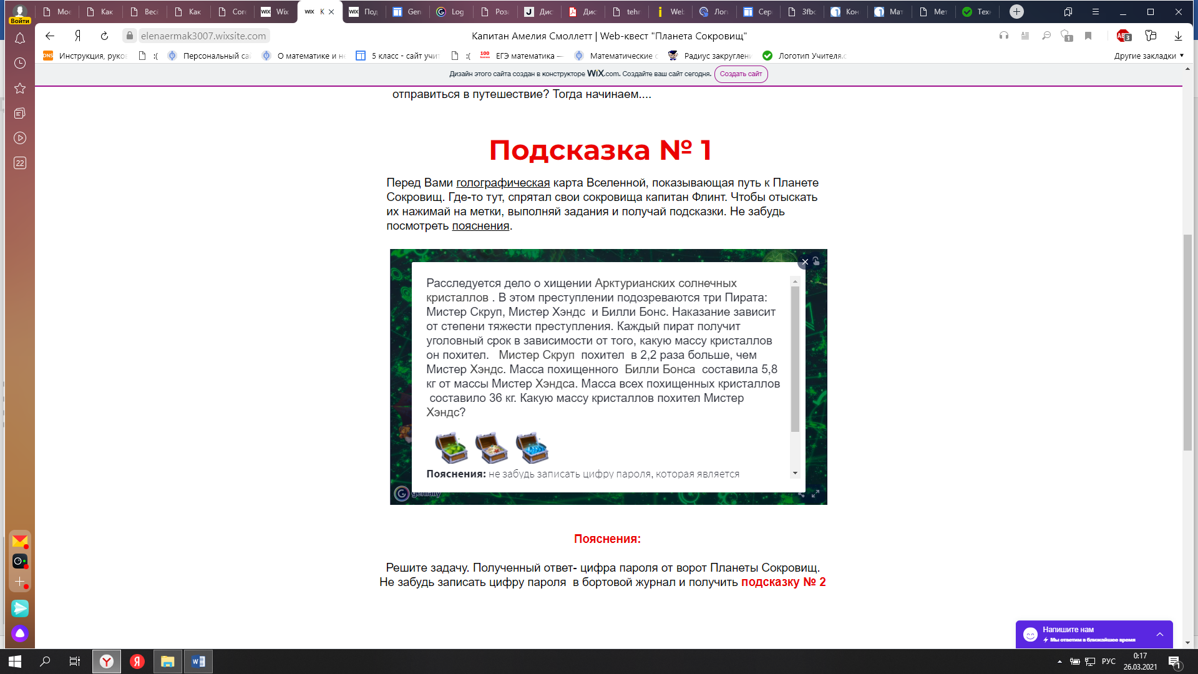Image resolution: width=1198 pixels, height=674 pixels.
Task: Open Word from the Windows taskbar
Action: 198,662
